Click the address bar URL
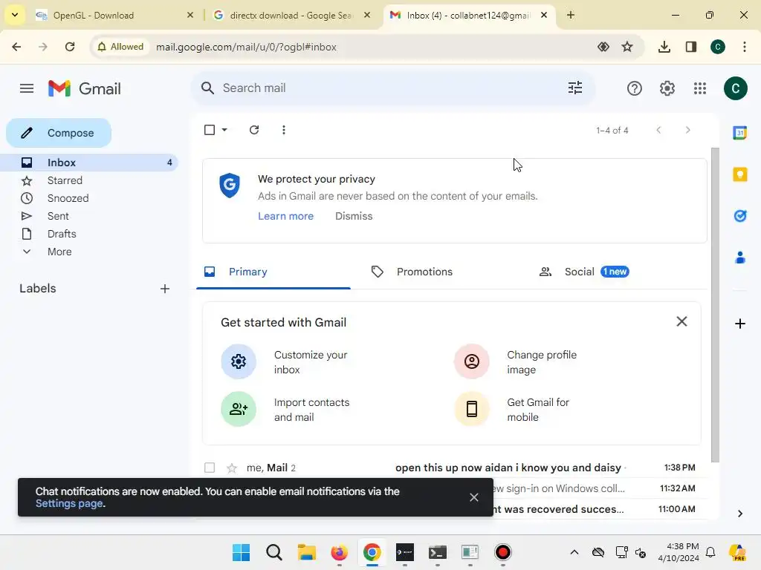Screen dimensions: 761x570 tap(246, 47)
